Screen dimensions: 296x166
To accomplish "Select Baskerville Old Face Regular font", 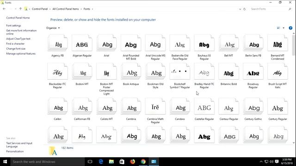I will [x=180, y=43].
